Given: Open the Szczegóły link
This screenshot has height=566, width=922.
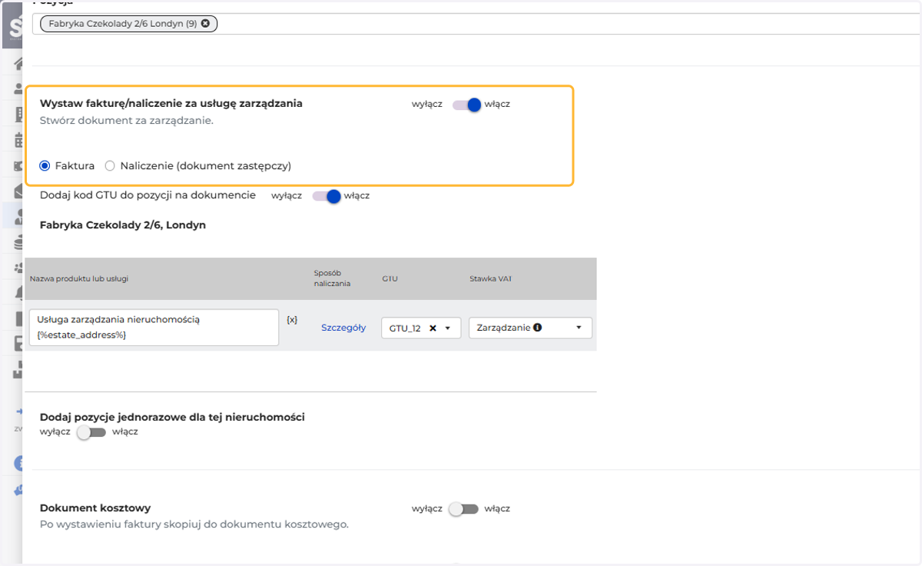Looking at the screenshot, I should [x=343, y=328].
